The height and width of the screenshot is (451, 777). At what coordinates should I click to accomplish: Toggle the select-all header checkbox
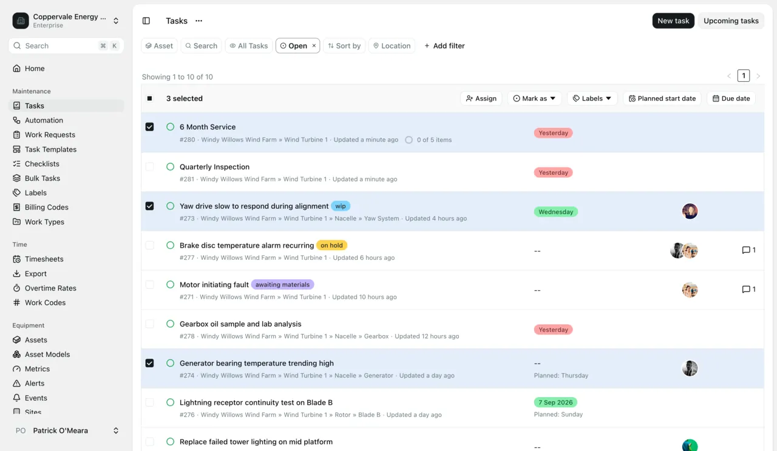pyautogui.click(x=149, y=98)
